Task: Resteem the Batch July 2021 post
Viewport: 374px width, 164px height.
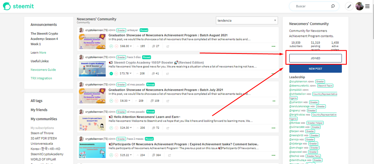Action: (x=168, y=101)
